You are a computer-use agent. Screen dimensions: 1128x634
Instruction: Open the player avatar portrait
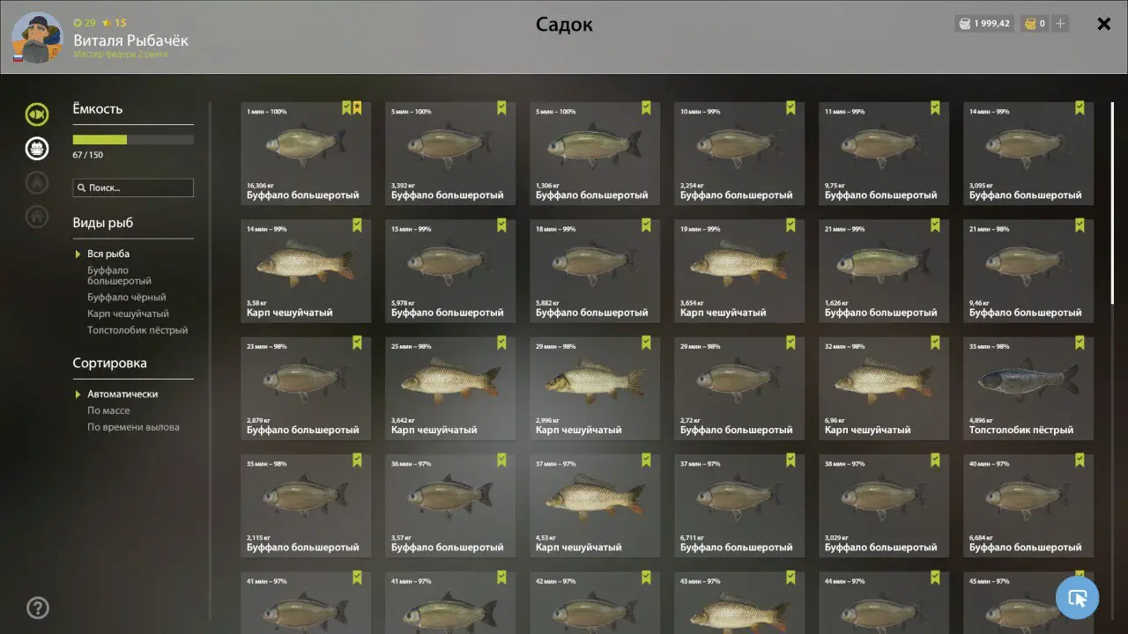pyautogui.click(x=37, y=38)
